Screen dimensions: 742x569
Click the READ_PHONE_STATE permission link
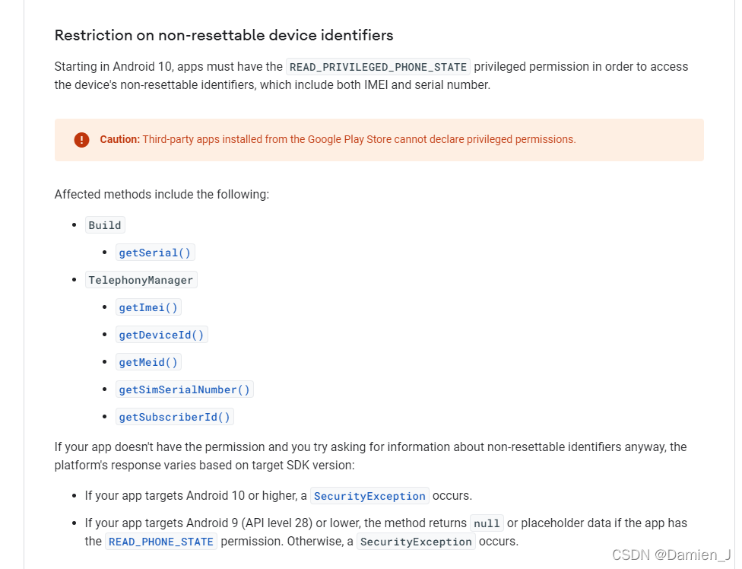click(x=161, y=542)
